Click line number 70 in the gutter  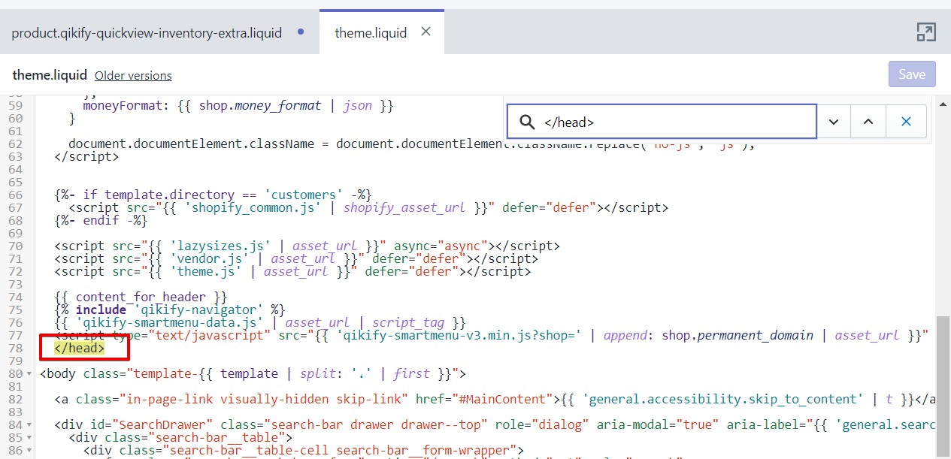coord(15,246)
